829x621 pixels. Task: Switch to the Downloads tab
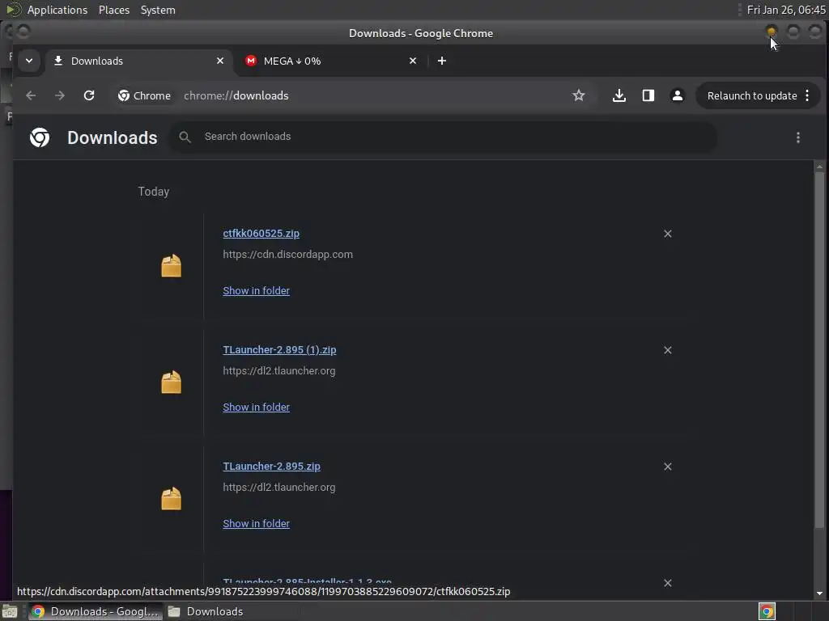(138, 61)
